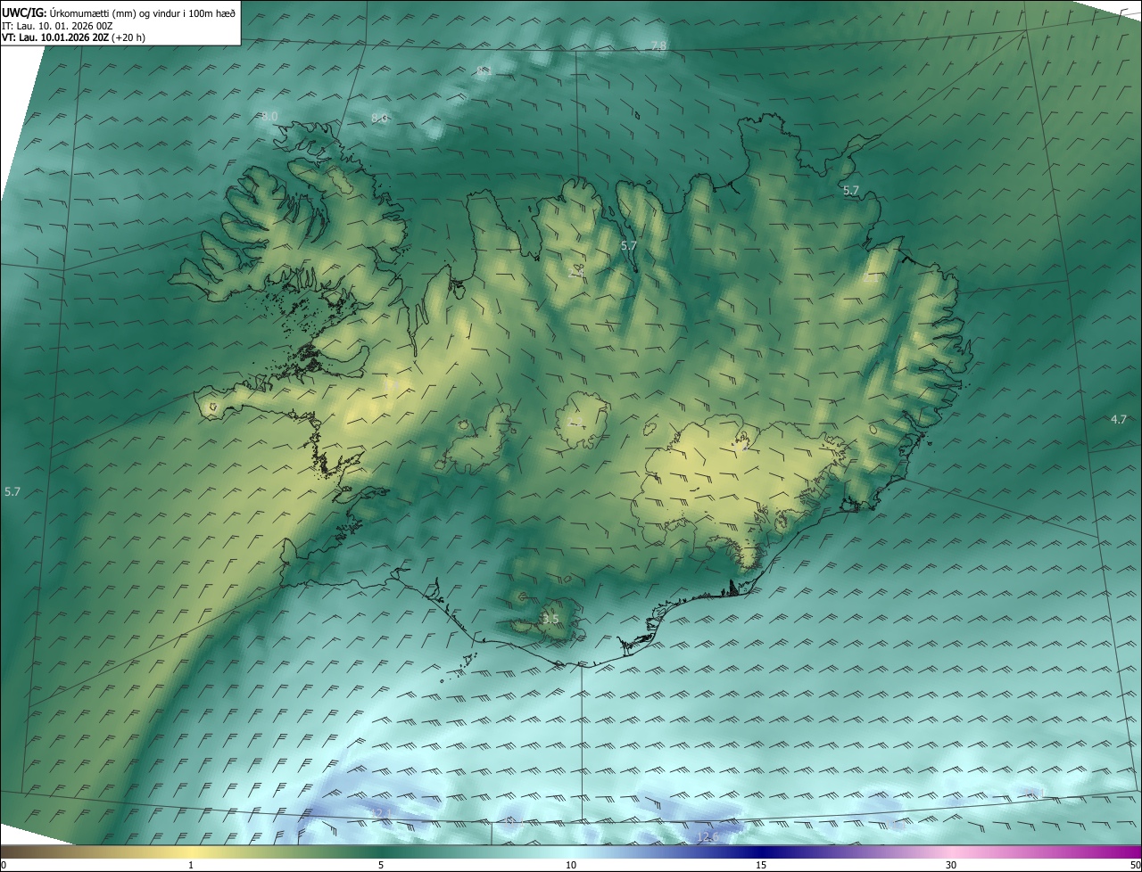
Task: Pick the pink colorbar segment at 30
Action: [951, 851]
